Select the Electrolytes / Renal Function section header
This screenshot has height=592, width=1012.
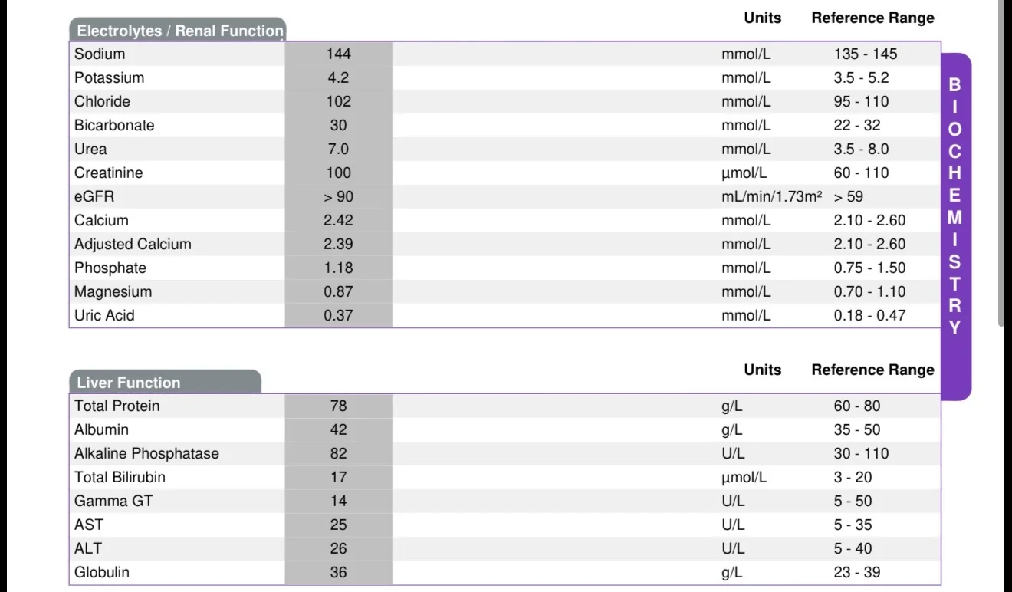tap(178, 30)
